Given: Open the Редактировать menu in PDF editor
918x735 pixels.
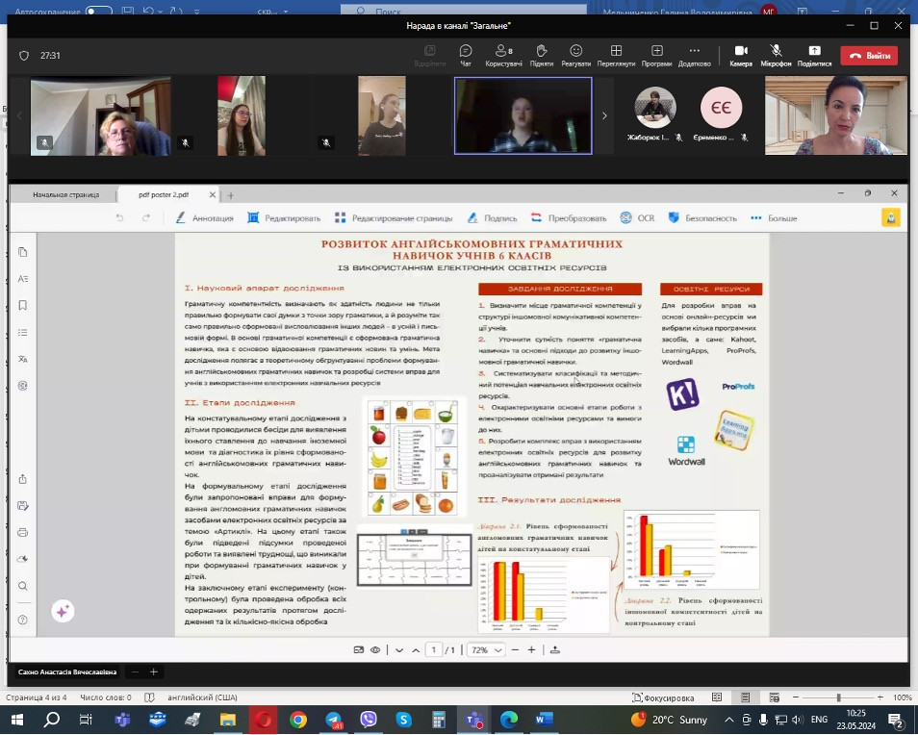Looking at the screenshot, I should [284, 218].
